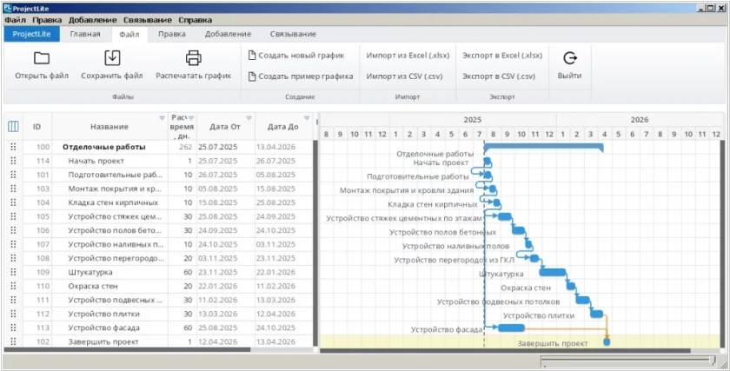Screen dimensions: 730x371
Task: Switch to the Главная ribbon tab
Action: pos(85,34)
